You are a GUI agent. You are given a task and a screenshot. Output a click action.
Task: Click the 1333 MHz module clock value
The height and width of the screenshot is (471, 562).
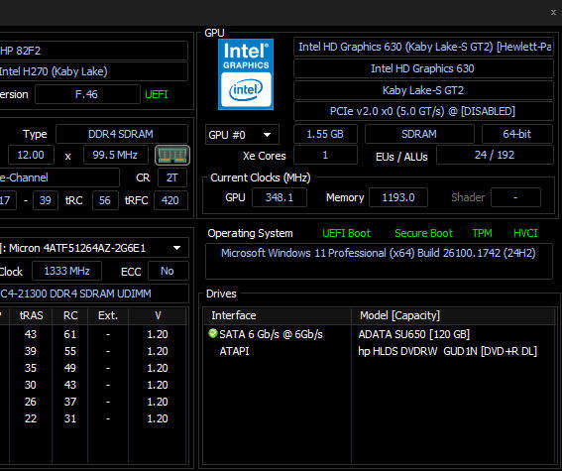click(x=66, y=271)
